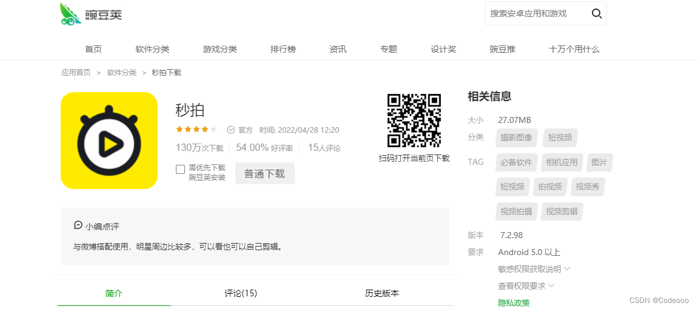Switch to the 简介 tab
Image resolution: width=698 pixels, height=309 pixels.
tap(114, 293)
